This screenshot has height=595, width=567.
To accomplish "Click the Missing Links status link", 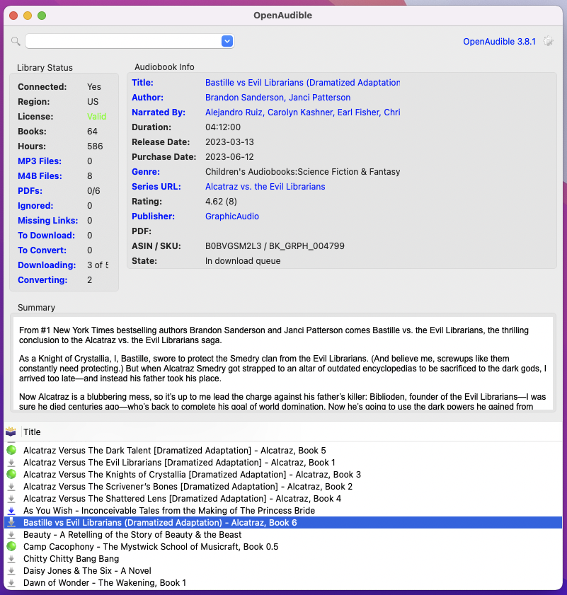I will click(48, 221).
